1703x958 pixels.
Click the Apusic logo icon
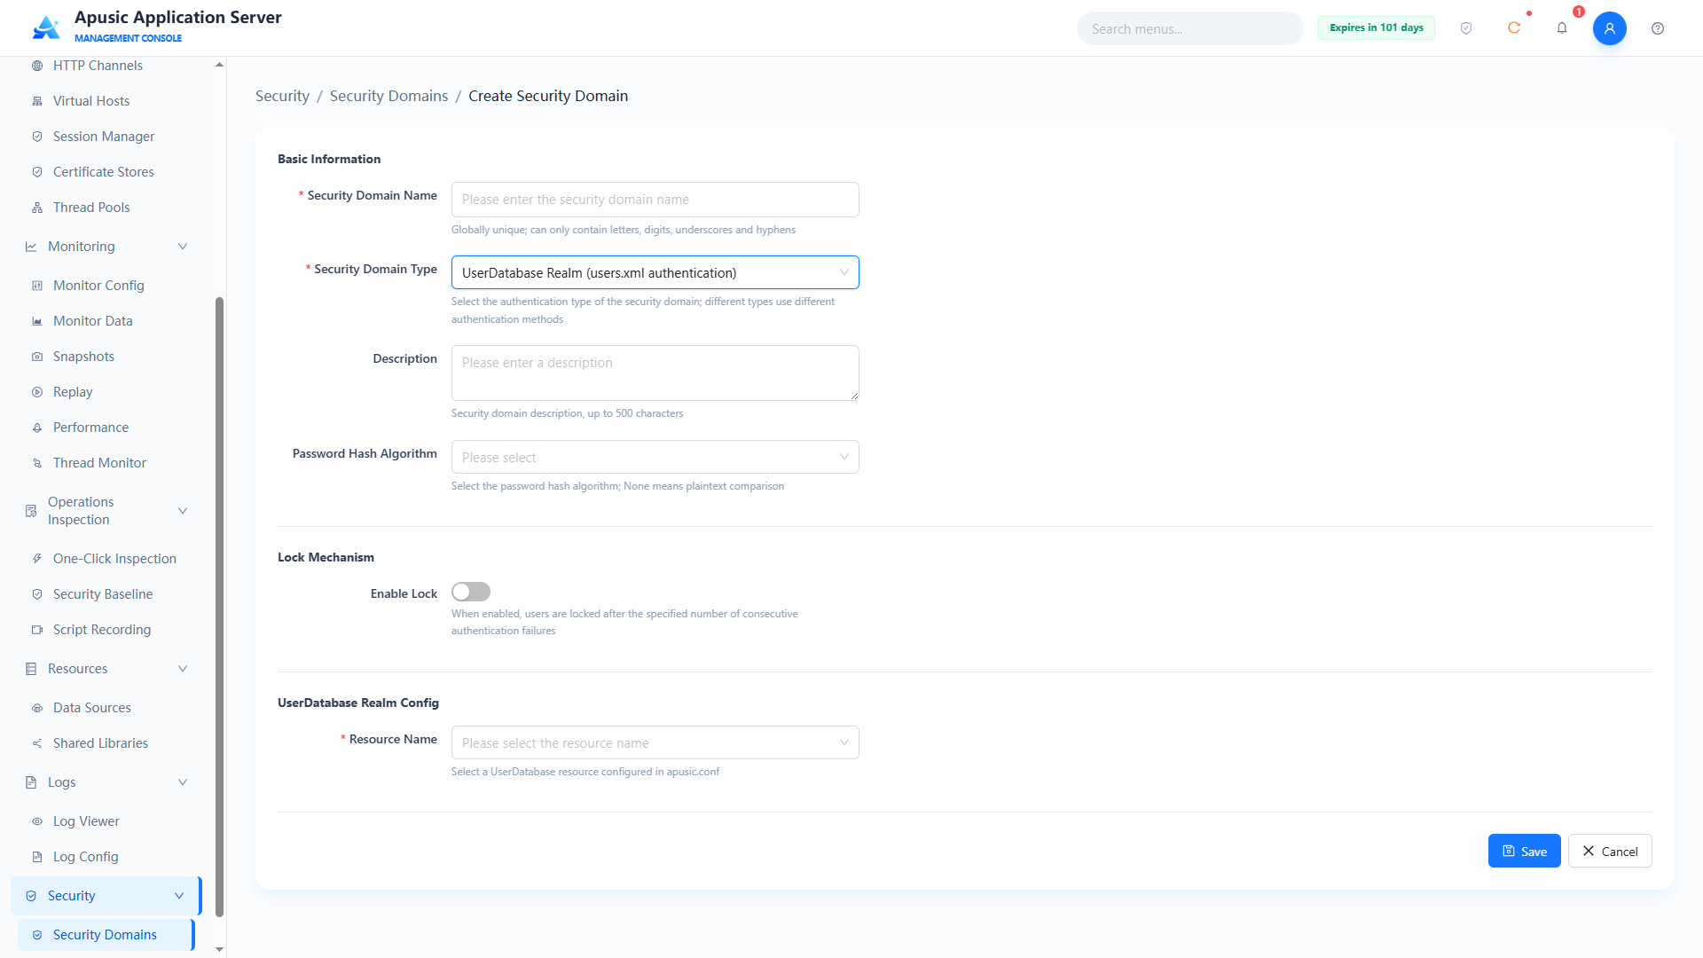pyautogui.click(x=46, y=27)
